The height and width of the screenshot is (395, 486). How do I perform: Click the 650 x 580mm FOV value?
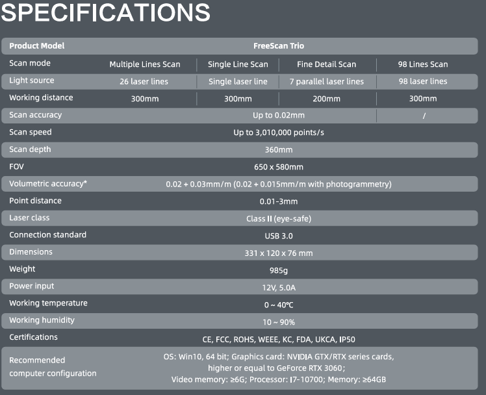pyautogui.click(x=278, y=167)
